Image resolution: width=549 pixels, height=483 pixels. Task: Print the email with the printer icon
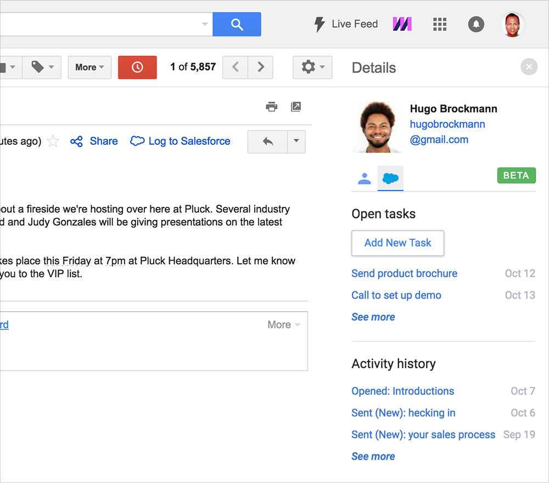[x=272, y=106]
